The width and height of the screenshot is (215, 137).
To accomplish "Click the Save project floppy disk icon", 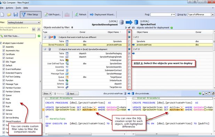I will 16,15.
